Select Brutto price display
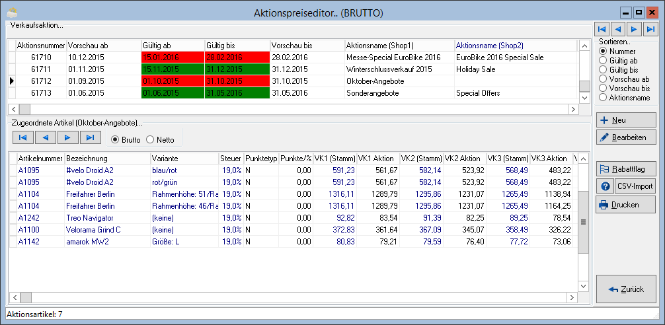 pyautogui.click(x=126, y=139)
